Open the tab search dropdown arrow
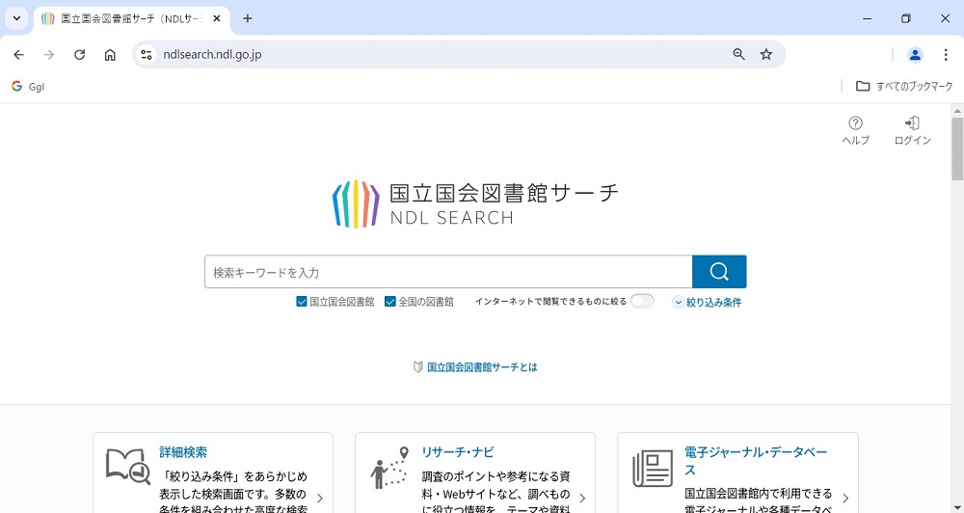 (x=16, y=18)
